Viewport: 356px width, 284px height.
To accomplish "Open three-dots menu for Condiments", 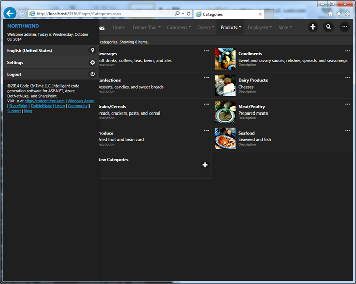I will (347, 51).
